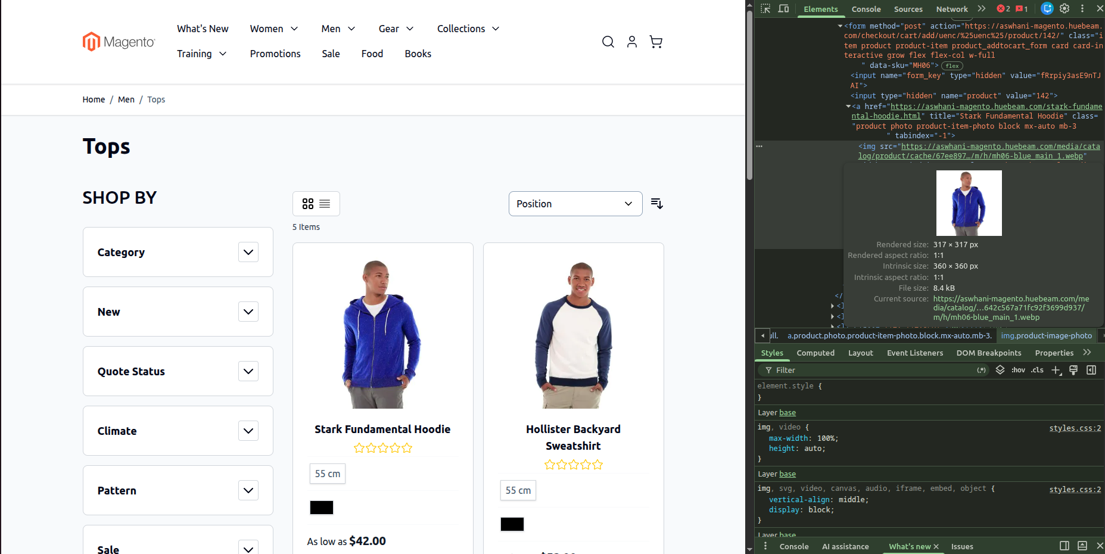
Task: Switch to grid view mode
Action: tap(308, 204)
